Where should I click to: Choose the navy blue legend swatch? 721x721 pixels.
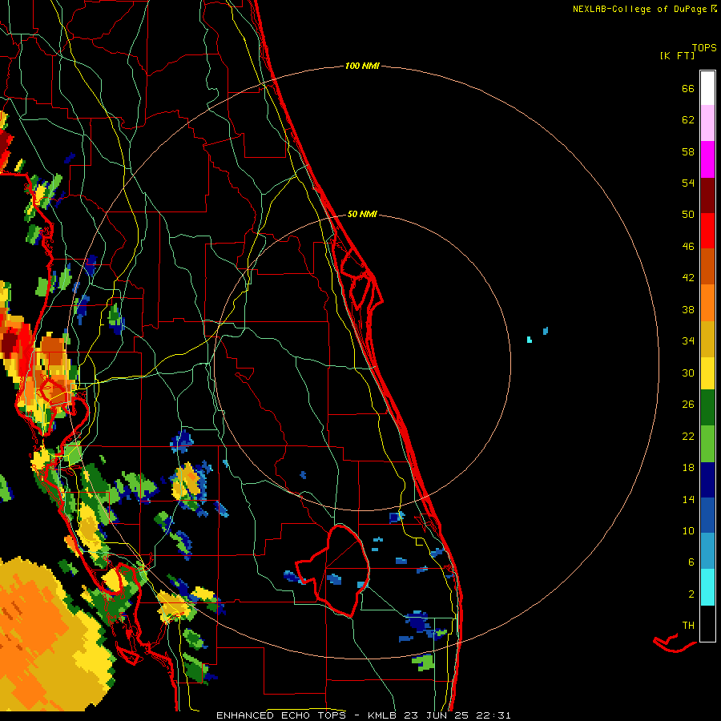(707, 480)
